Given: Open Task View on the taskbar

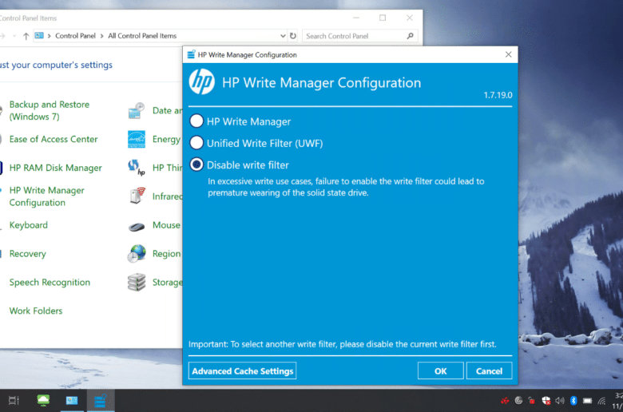Looking at the screenshot, I should pyautogui.click(x=14, y=400).
